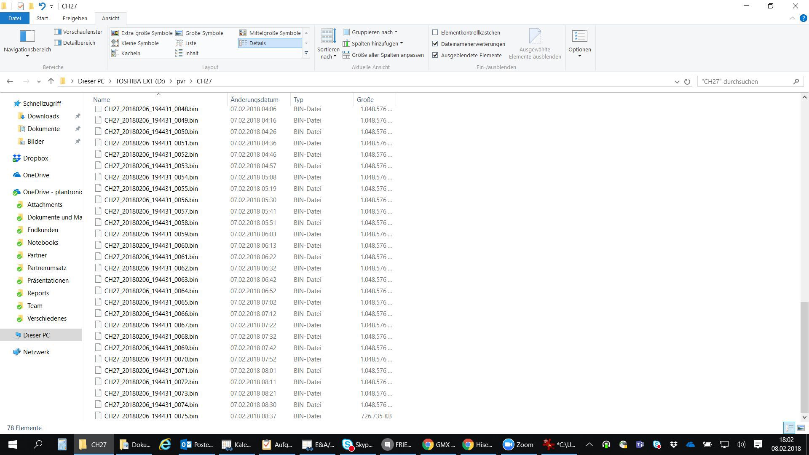Open the quick access toolbar customize arrow
Viewport: 809px width, 455px height.
tap(51, 6)
